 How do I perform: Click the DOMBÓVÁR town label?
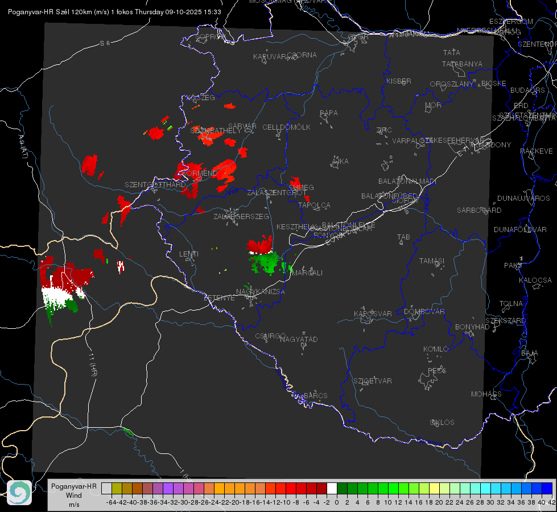coord(424,312)
